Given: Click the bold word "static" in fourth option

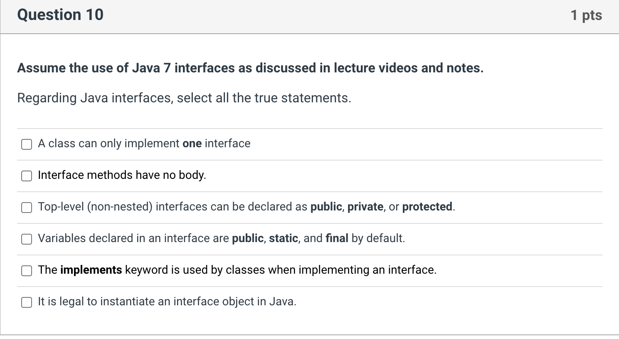Looking at the screenshot, I should pos(283,238).
